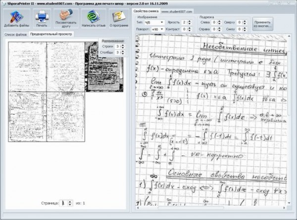Increase the Сверху crop value

(x=245, y=21)
